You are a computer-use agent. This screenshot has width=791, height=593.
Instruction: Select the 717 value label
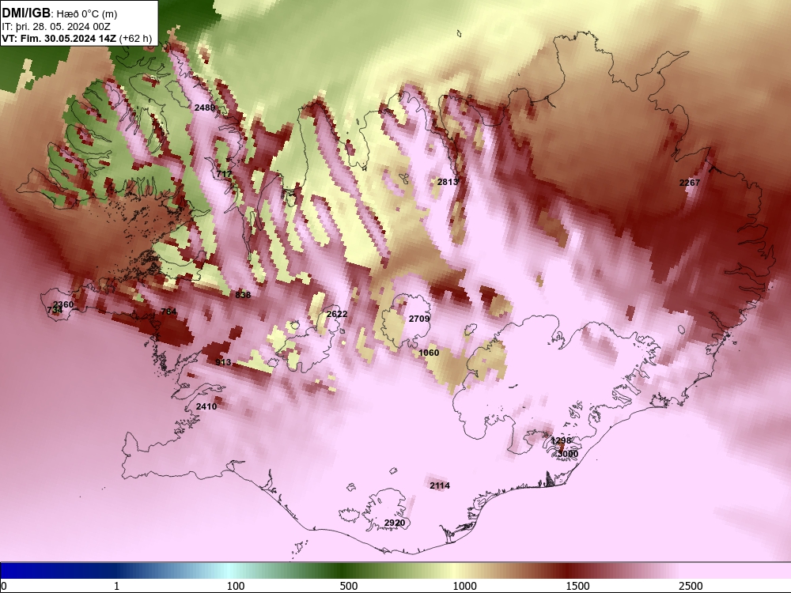[224, 174]
